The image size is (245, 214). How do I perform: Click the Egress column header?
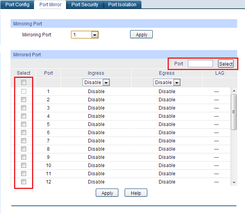tap(167, 73)
